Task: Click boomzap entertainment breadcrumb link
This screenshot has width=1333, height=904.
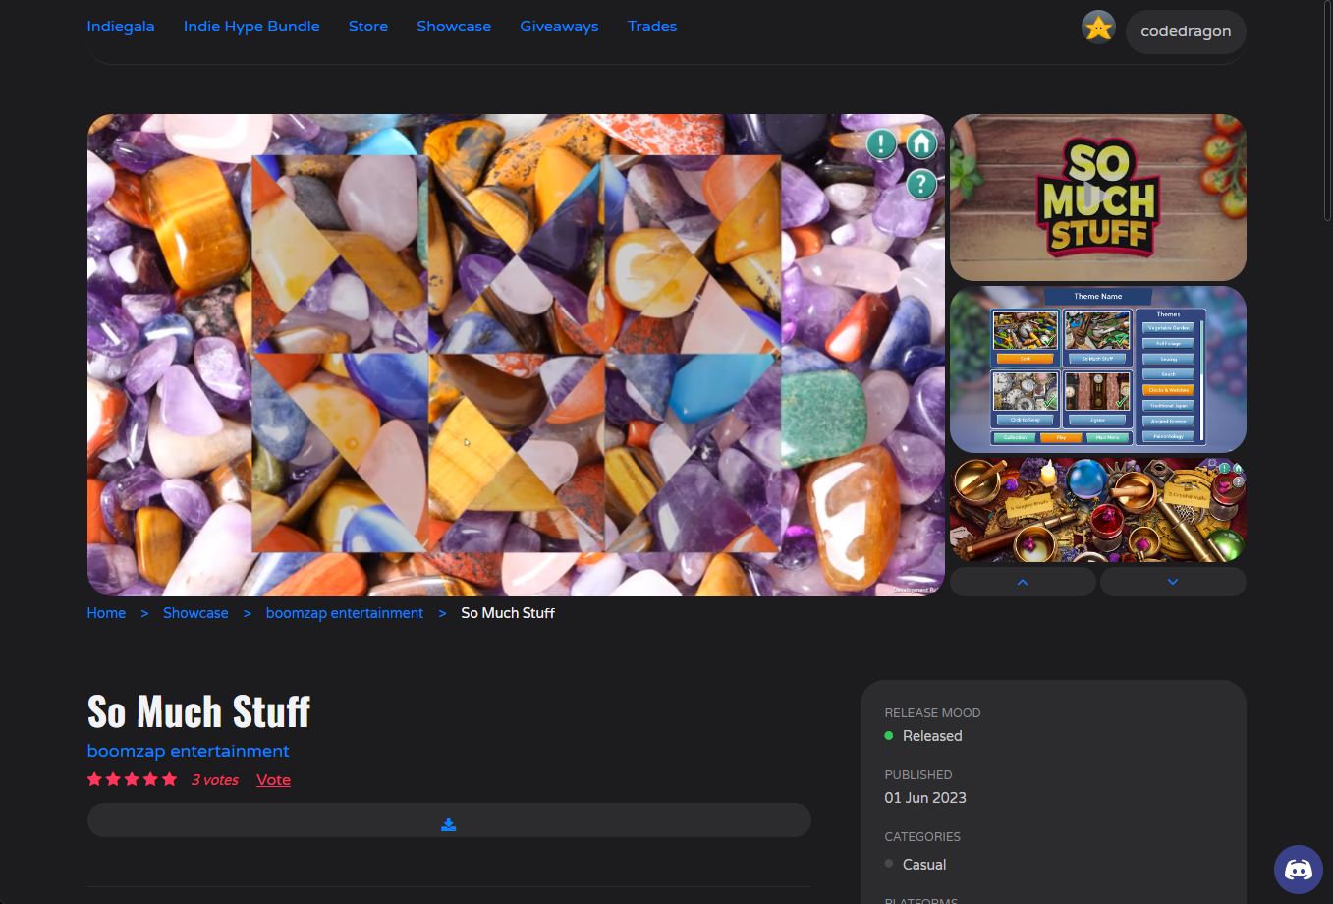Action: coord(345,613)
